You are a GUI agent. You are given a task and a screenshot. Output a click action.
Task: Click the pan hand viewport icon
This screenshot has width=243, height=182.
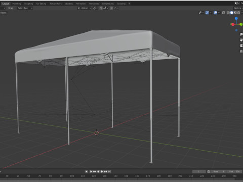pos(241,40)
